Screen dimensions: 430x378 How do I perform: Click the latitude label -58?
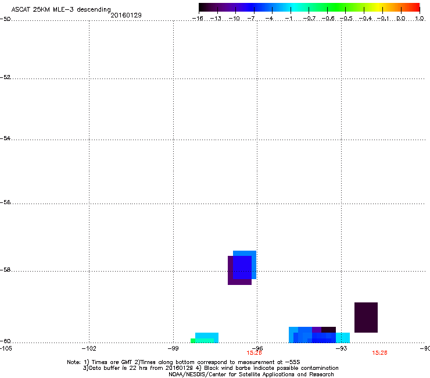(5, 270)
